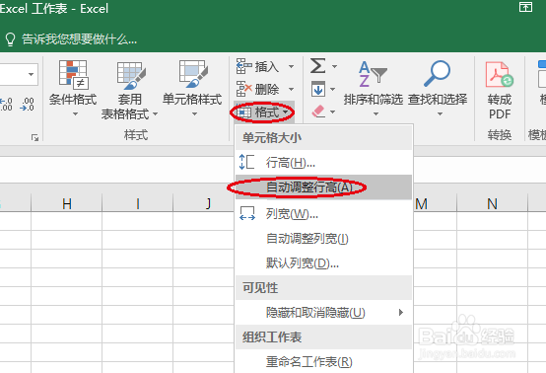Expand the Delete (删除) dropdown arrow
Viewport: 546px width, 373px height.
click(x=291, y=89)
